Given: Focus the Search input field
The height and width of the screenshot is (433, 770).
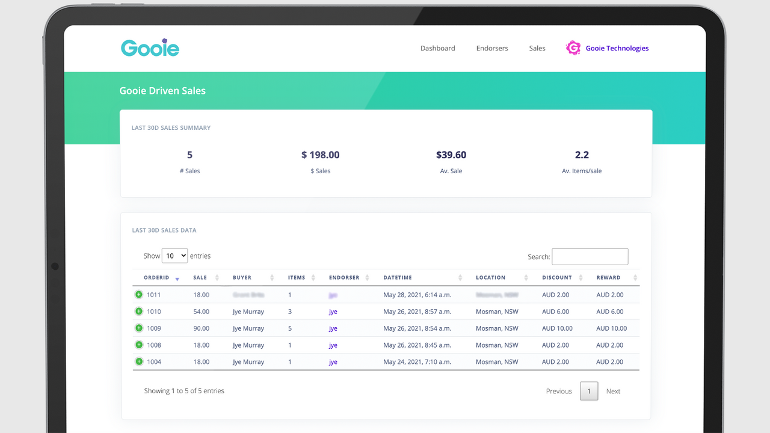Looking at the screenshot, I should [590, 256].
